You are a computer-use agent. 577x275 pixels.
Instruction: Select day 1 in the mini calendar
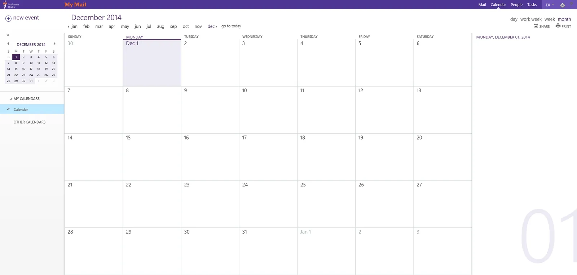(x=16, y=57)
